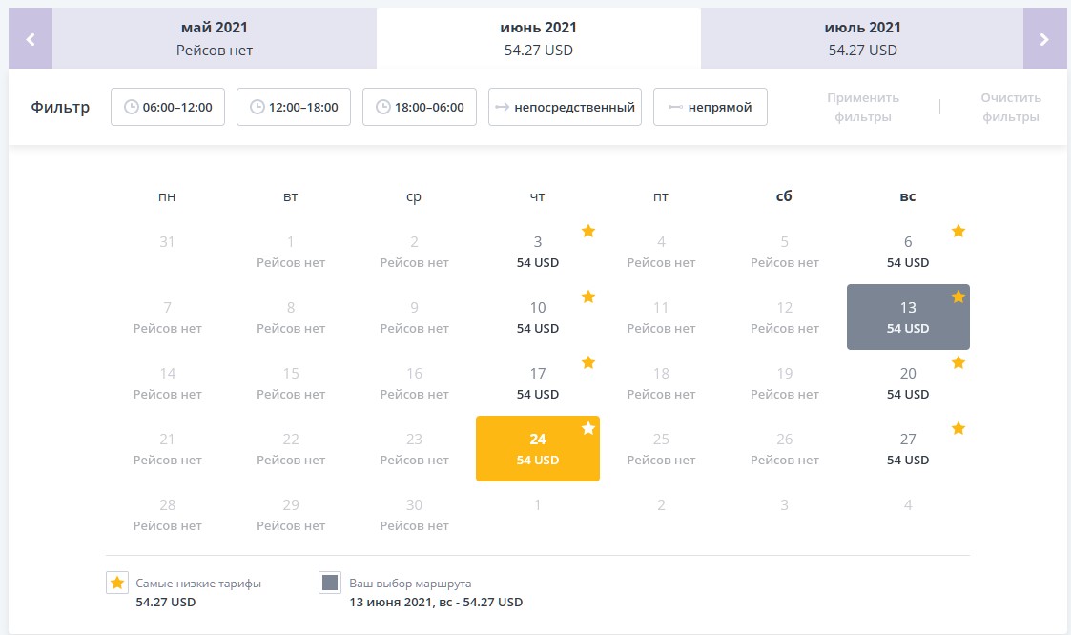Switch to the июль 2021 tab
Viewport: 1071px width, 635px height.
pyautogui.click(x=862, y=39)
